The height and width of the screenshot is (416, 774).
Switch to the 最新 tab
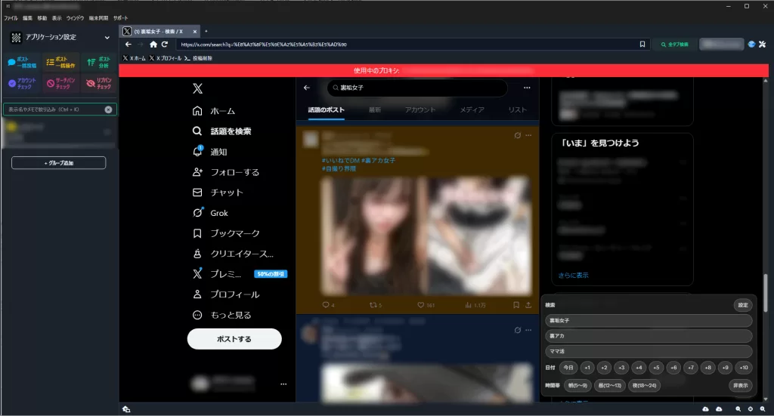[375, 110]
